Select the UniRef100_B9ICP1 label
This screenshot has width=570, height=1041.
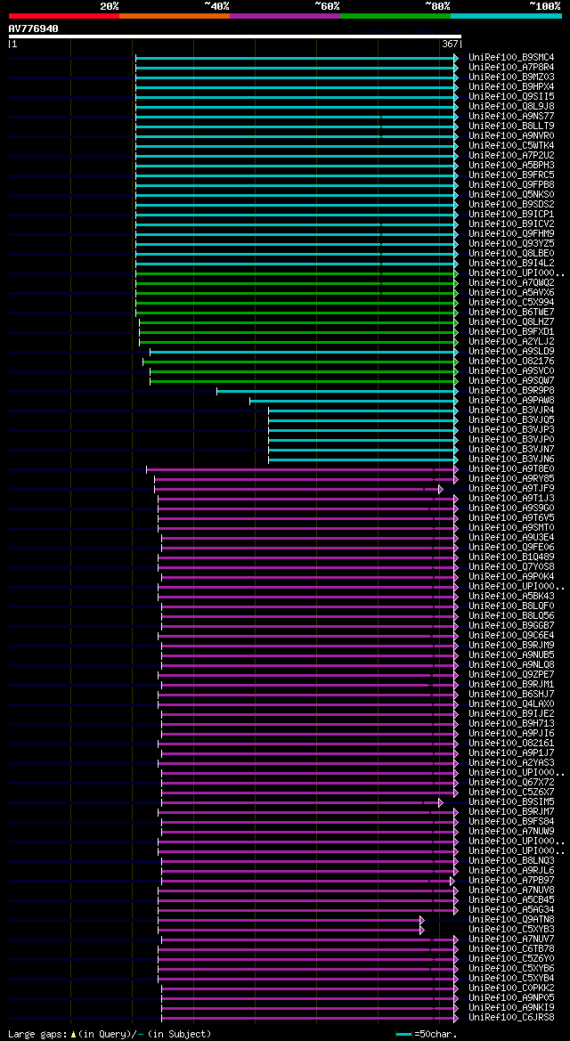pos(511,215)
